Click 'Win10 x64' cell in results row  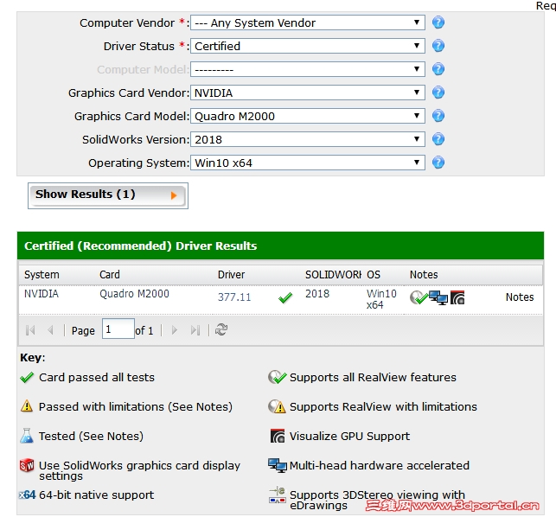[x=381, y=299]
